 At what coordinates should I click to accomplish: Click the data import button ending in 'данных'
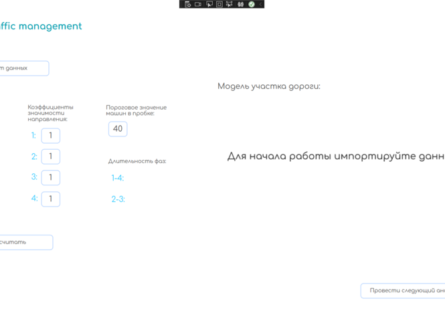[24, 68]
